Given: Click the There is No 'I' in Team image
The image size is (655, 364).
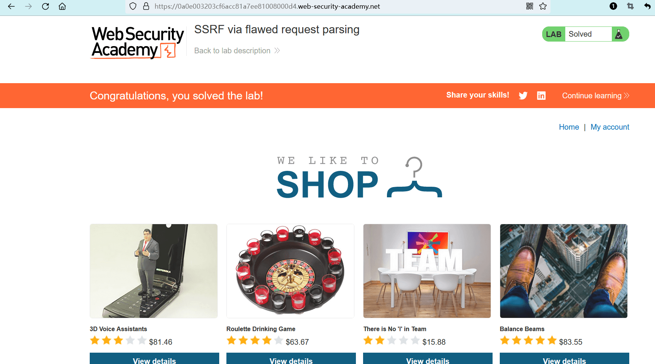Looking at the screenshot, I should point(427,271).
